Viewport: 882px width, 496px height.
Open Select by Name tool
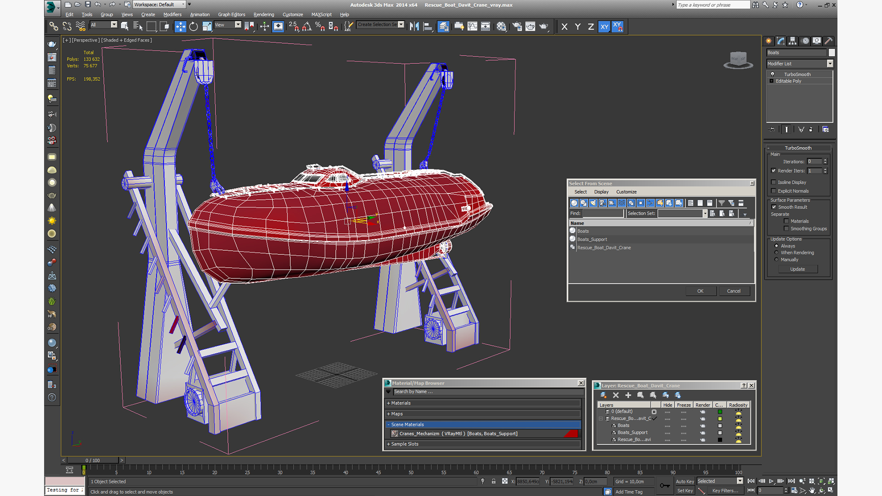[138, 27]
